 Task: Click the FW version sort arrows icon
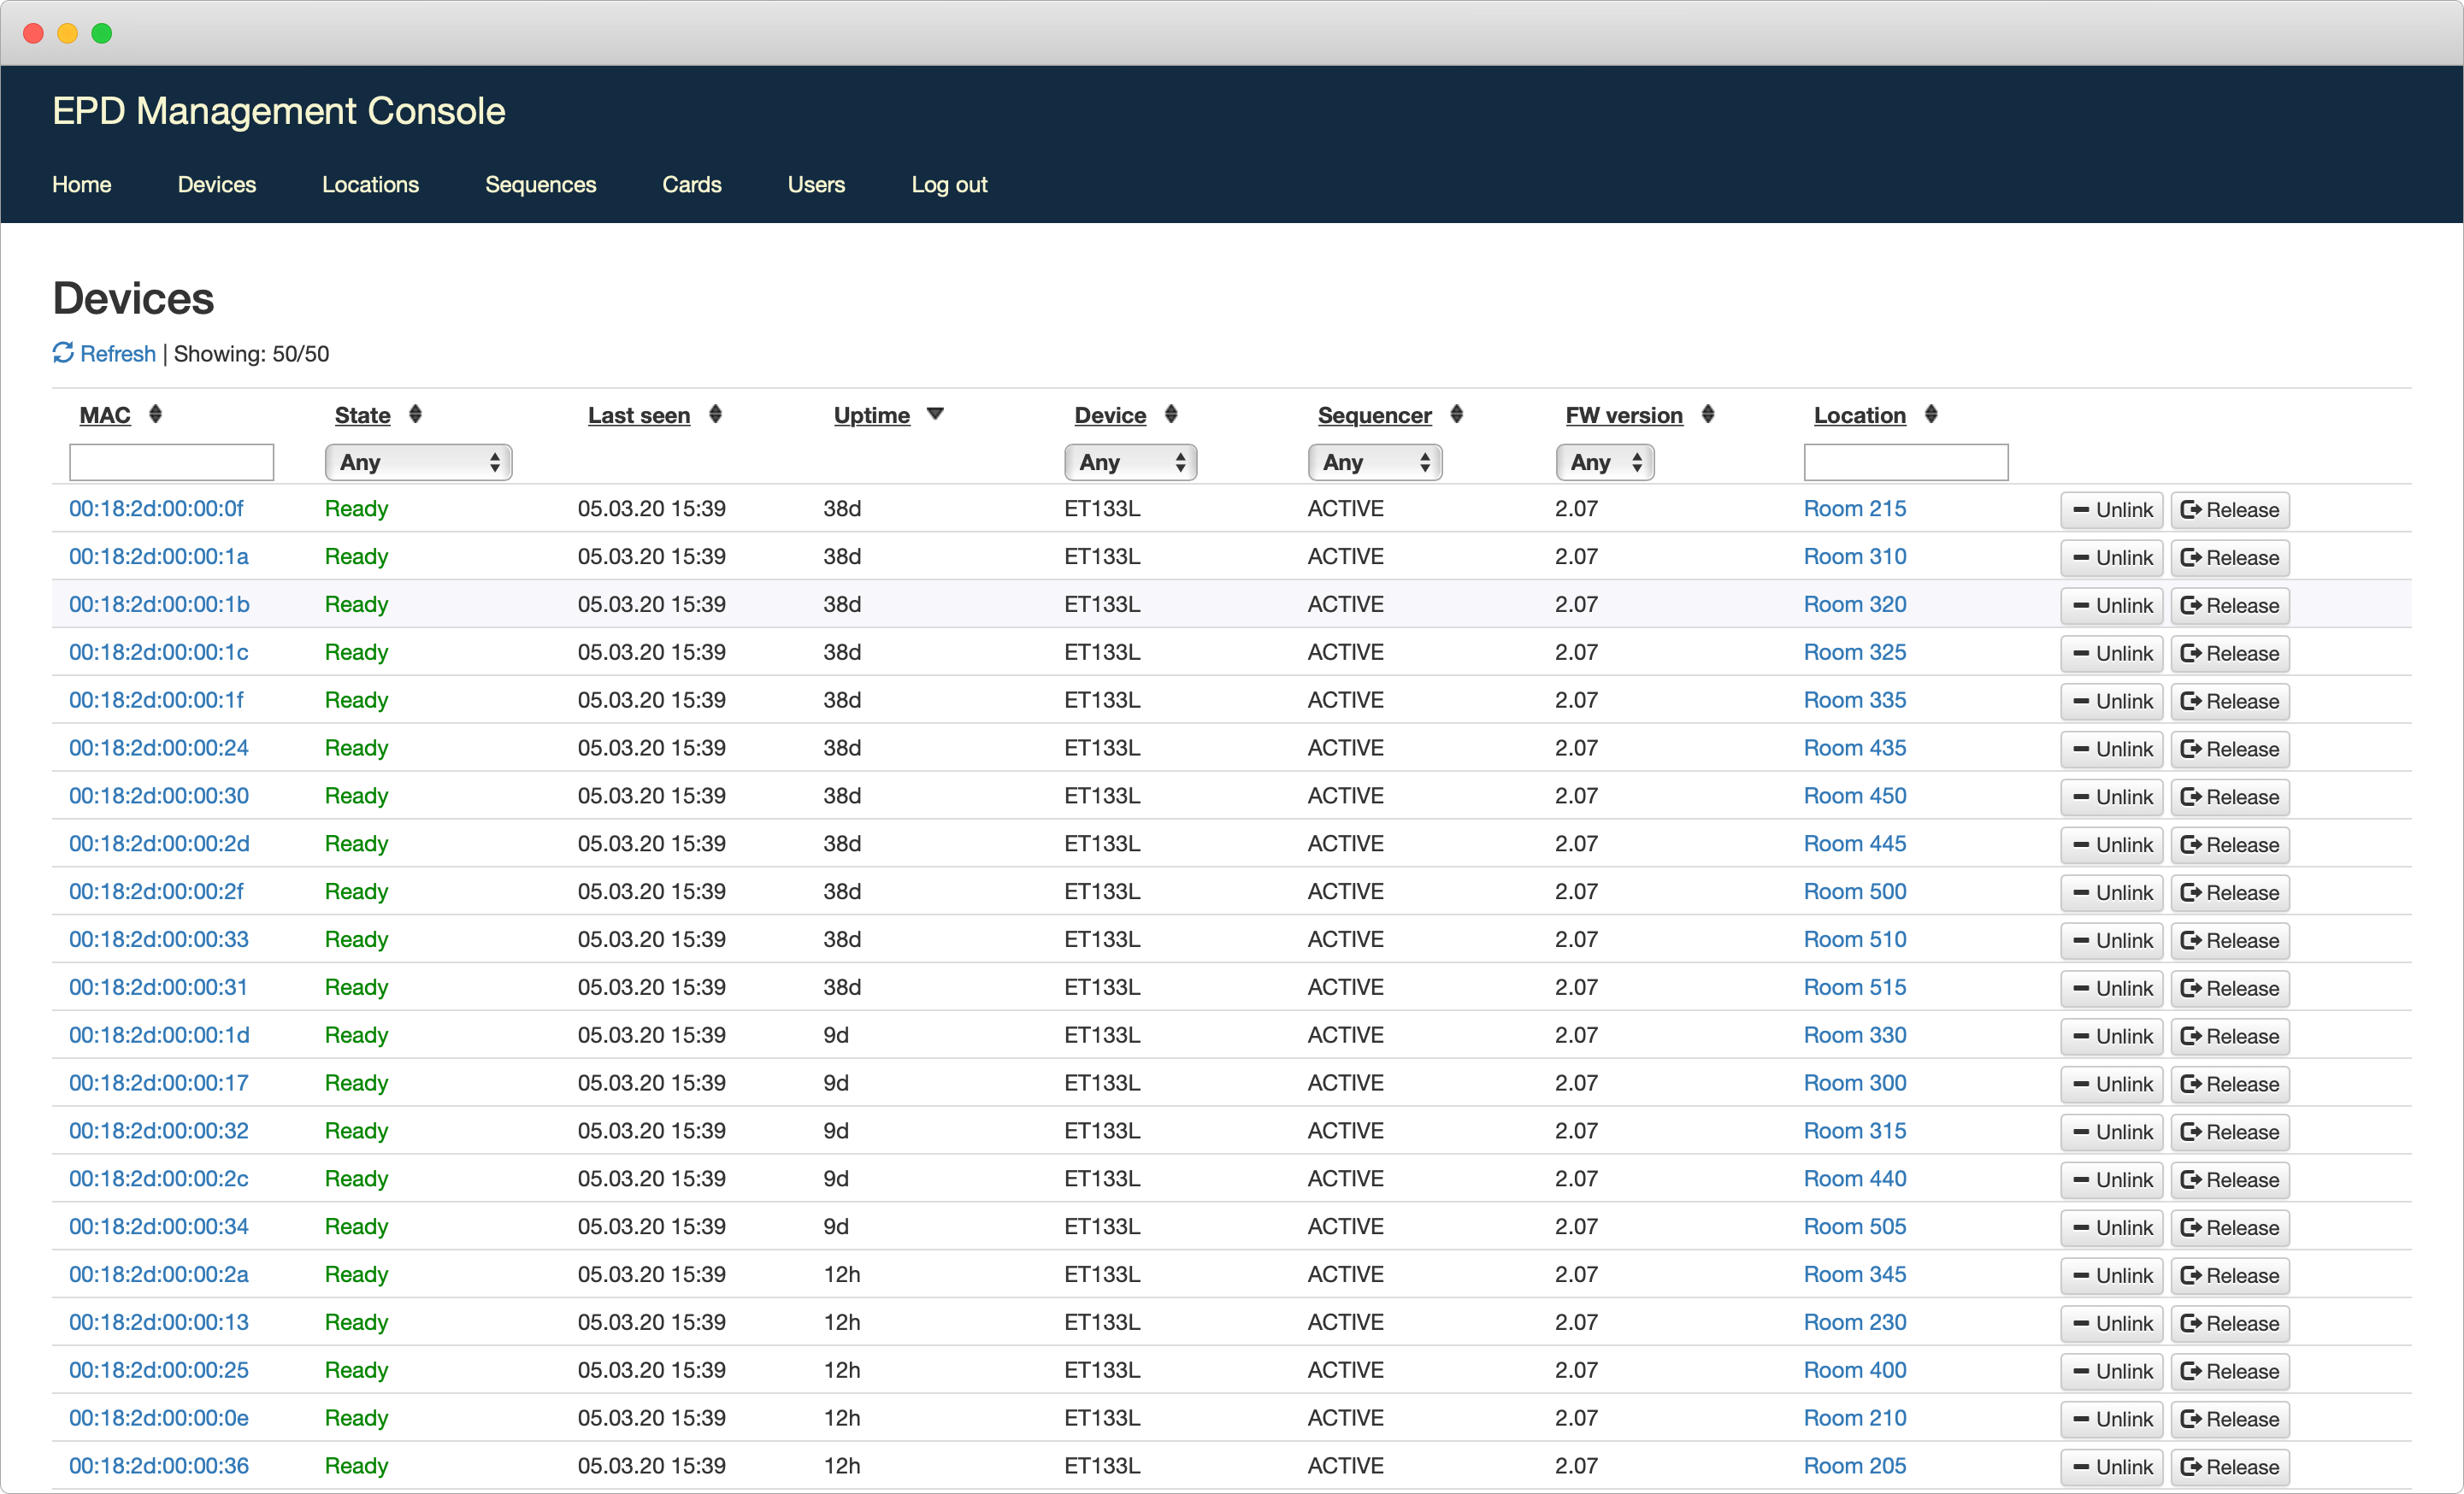pos(1708,414)
